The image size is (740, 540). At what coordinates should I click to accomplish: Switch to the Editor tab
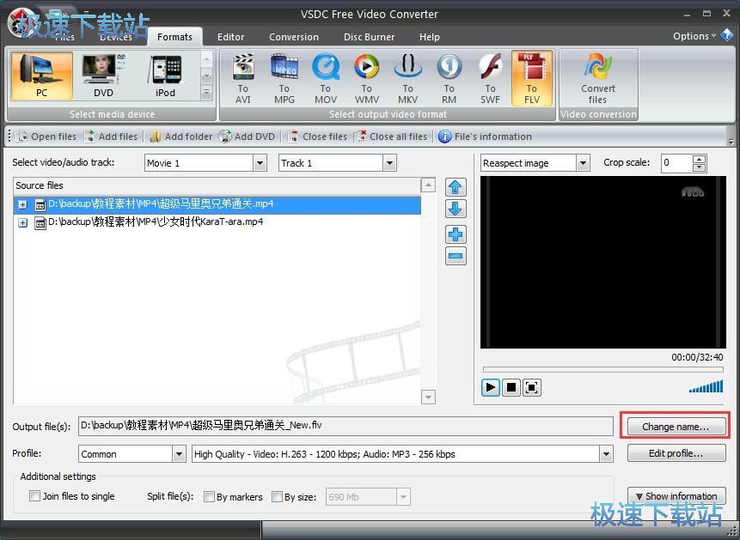[x=231, y=37]
